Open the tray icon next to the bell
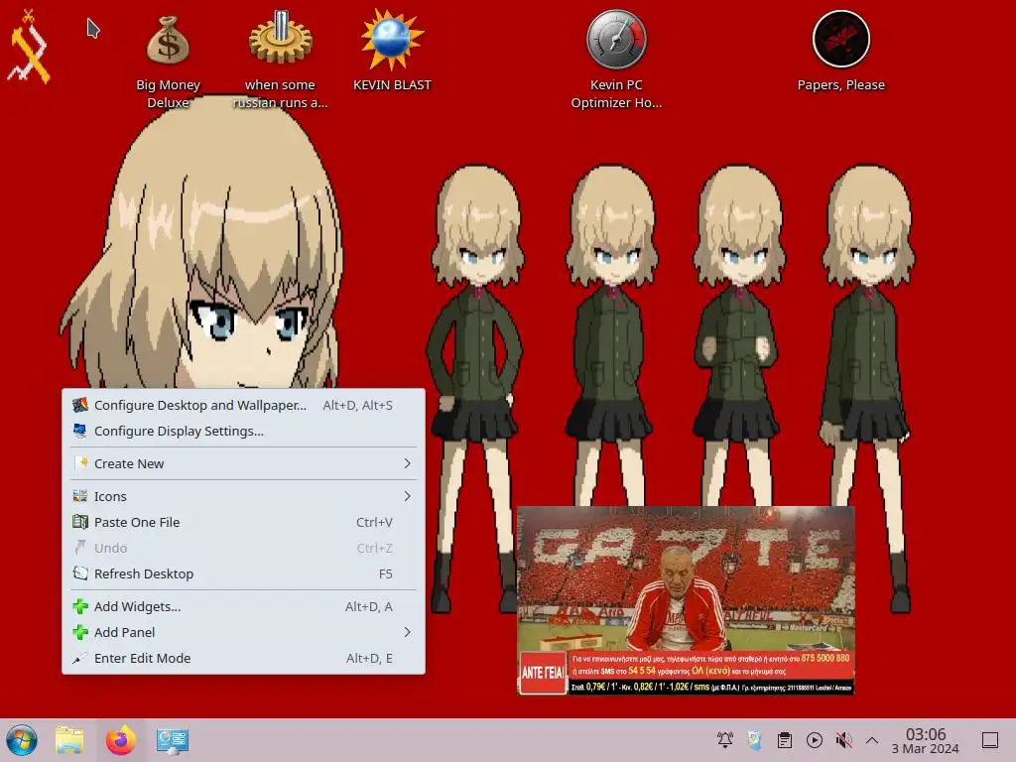1016x762 pixels. (754, 740)
